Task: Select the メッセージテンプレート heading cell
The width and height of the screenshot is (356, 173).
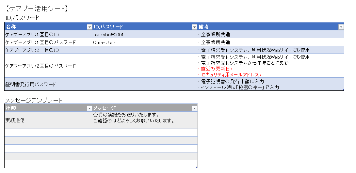Action: click(34, 100)
